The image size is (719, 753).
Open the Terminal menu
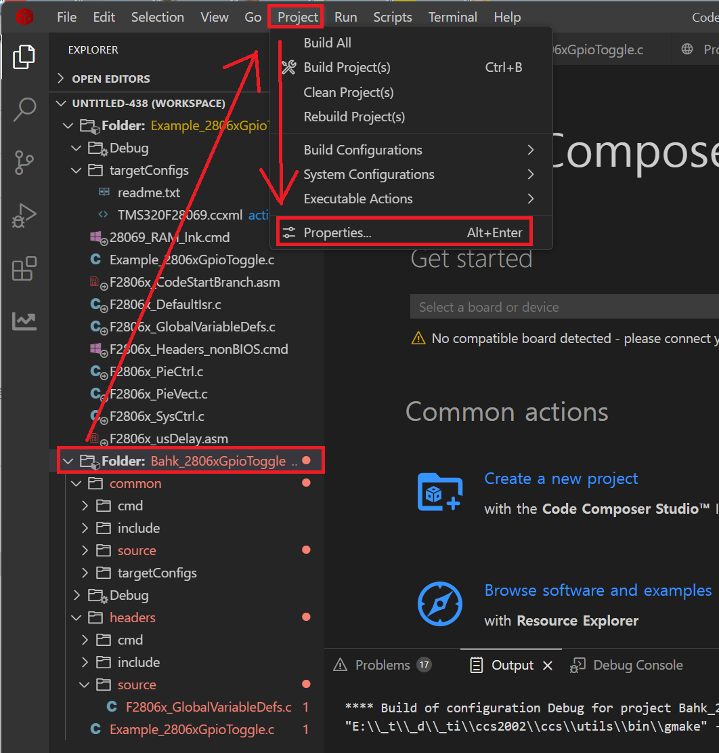(x=452, y=18)
